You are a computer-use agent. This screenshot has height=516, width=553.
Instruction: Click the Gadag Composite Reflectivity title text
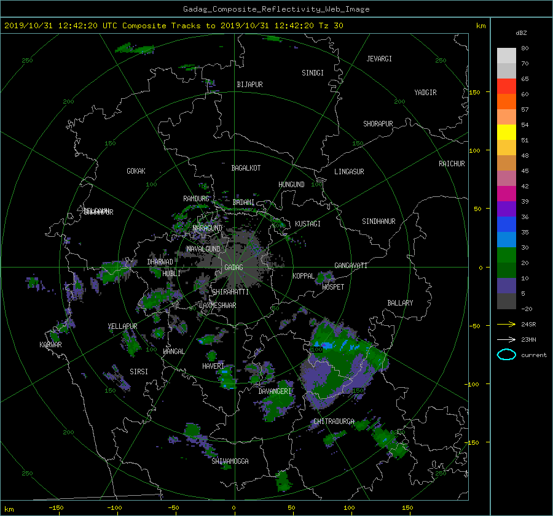pos(276,9)
